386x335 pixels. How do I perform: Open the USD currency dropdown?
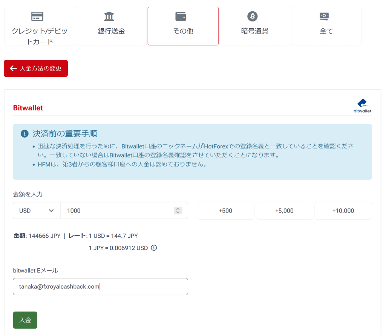point(37,211)
